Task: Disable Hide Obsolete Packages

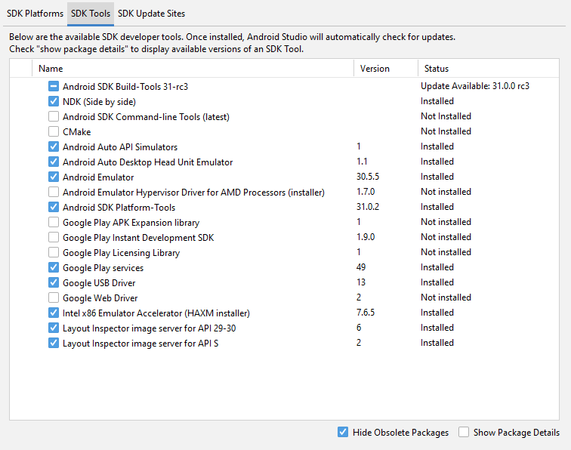Action: 343,432
